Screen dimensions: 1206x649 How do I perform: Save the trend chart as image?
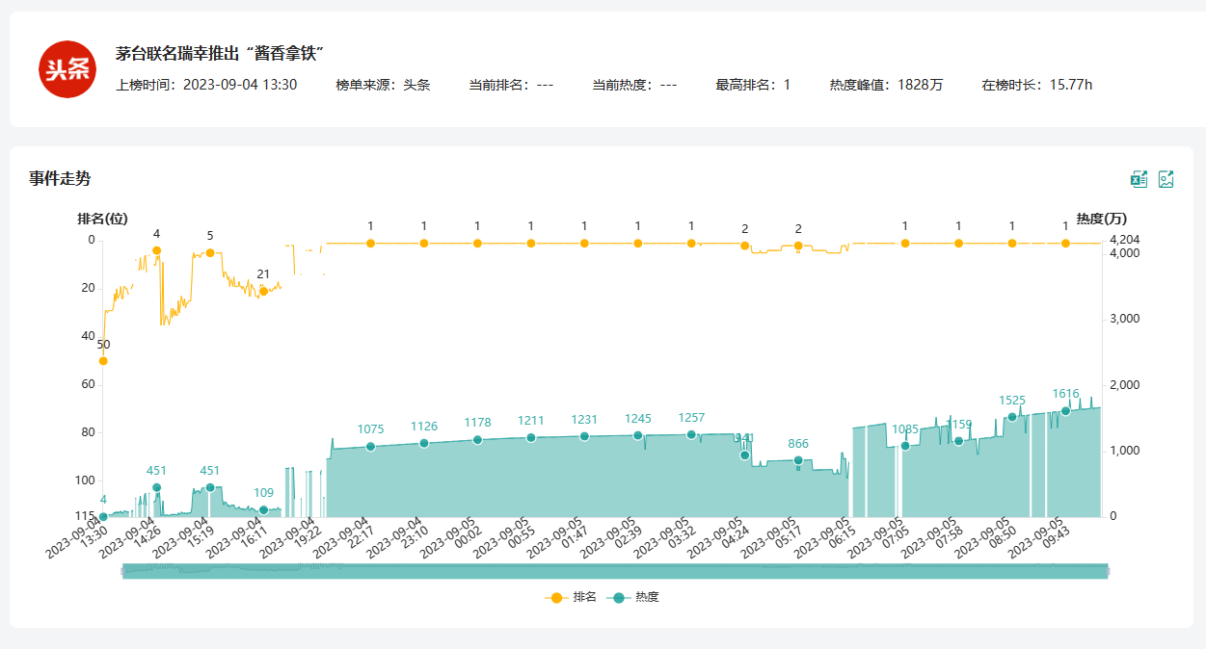click(1166, 178)
